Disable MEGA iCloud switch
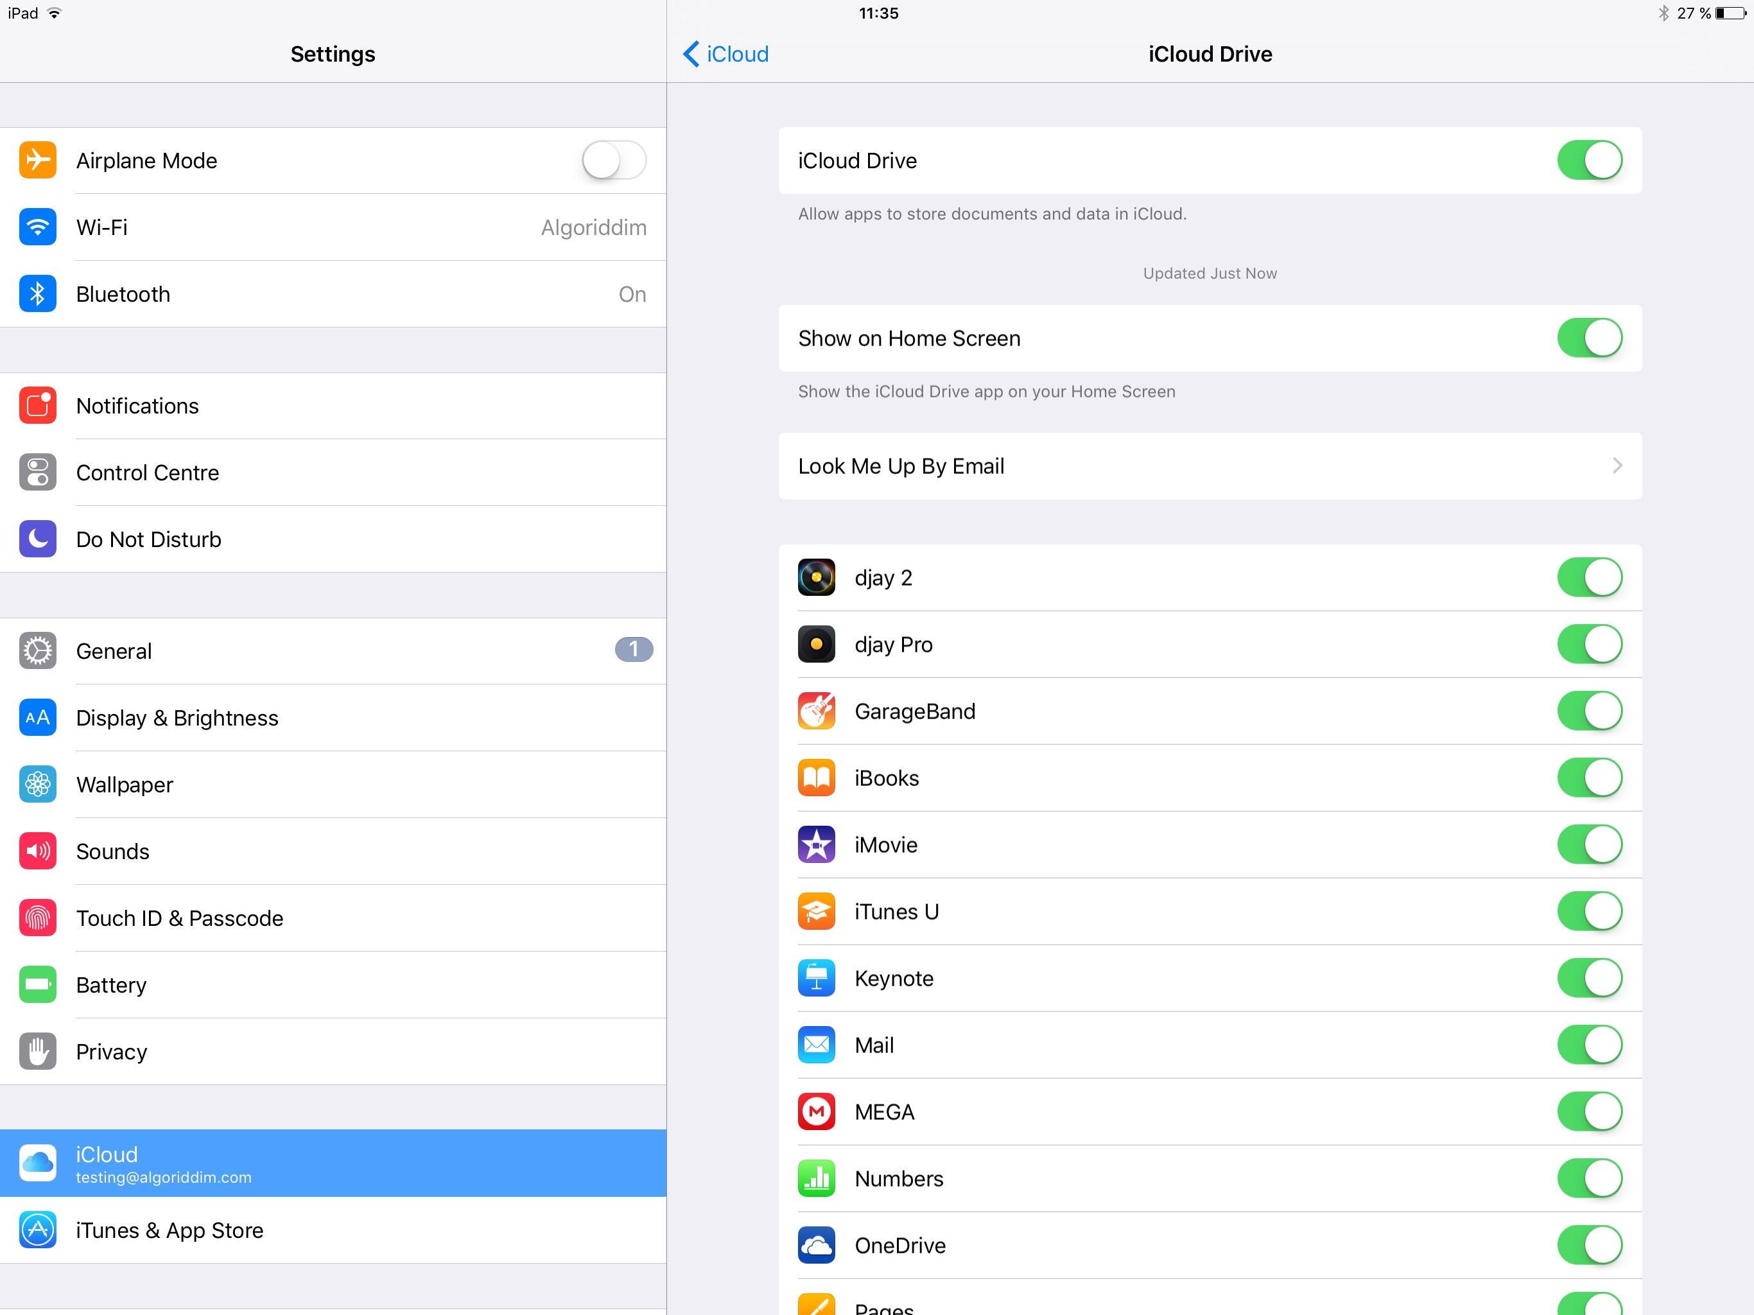 click(x=1589, y=1110)
